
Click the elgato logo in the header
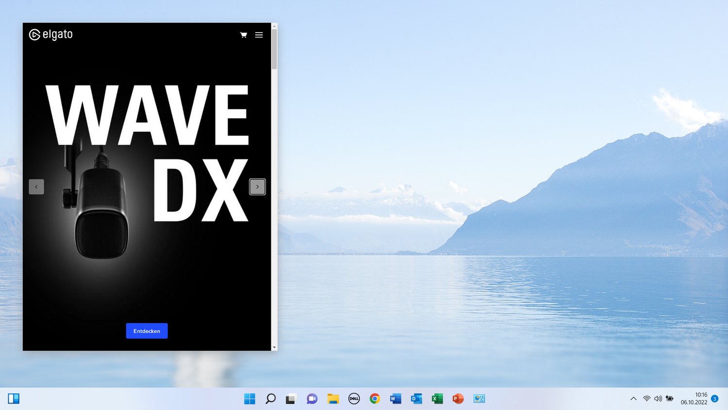50,34
